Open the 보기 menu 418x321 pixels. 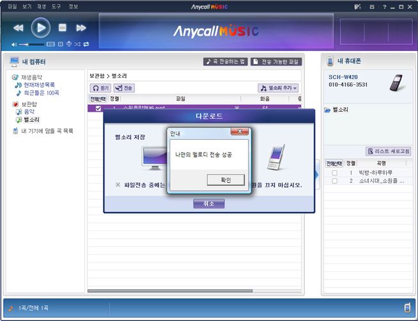27,6
